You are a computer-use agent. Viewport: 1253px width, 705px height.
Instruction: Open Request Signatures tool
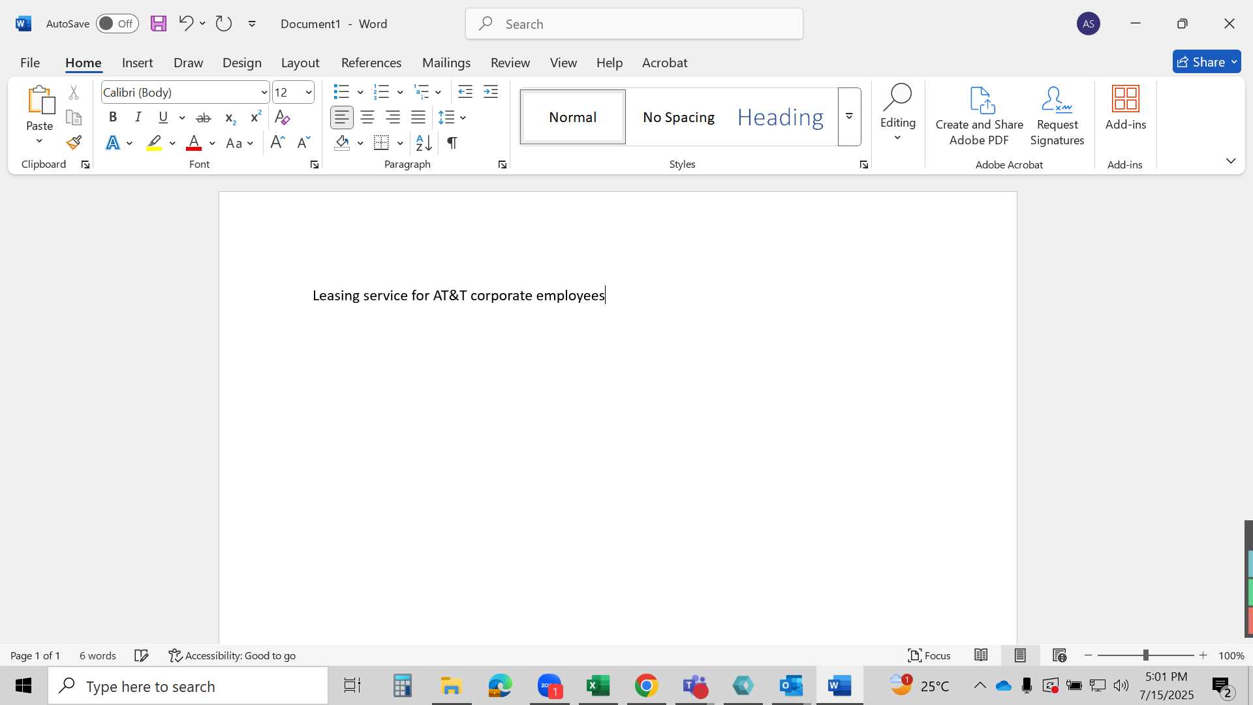coord(1057,116)
